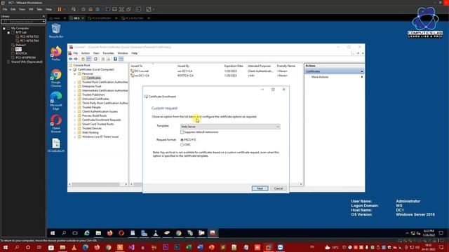Open the IIS website file on desktop

tap(56, 145)
